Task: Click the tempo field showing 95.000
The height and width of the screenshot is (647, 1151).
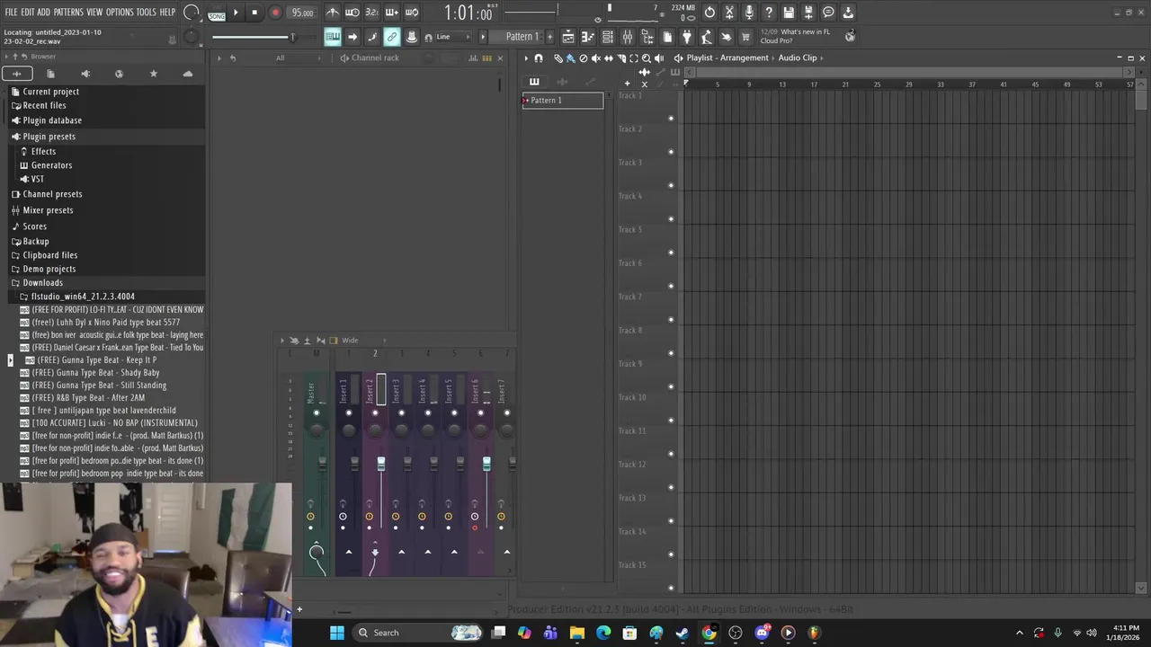Action: tap(302, 13)
